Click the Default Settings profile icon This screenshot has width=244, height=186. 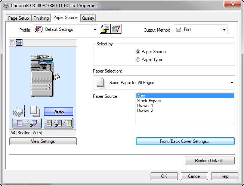point(38,29)
